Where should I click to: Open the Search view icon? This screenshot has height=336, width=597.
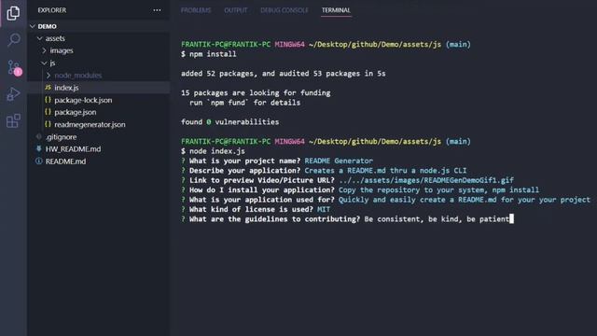[x=14, y=39]
